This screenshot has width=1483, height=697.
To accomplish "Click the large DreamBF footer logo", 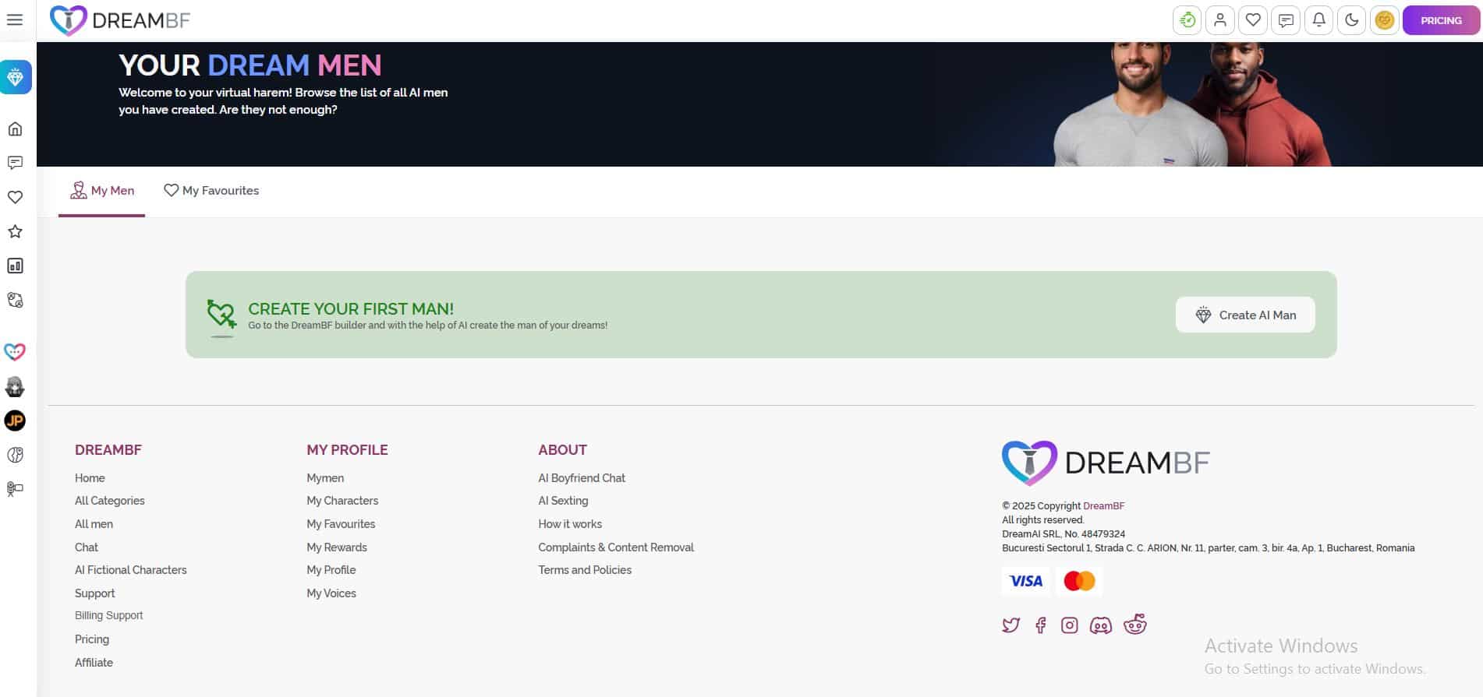I will click(x=1106, y=463).
